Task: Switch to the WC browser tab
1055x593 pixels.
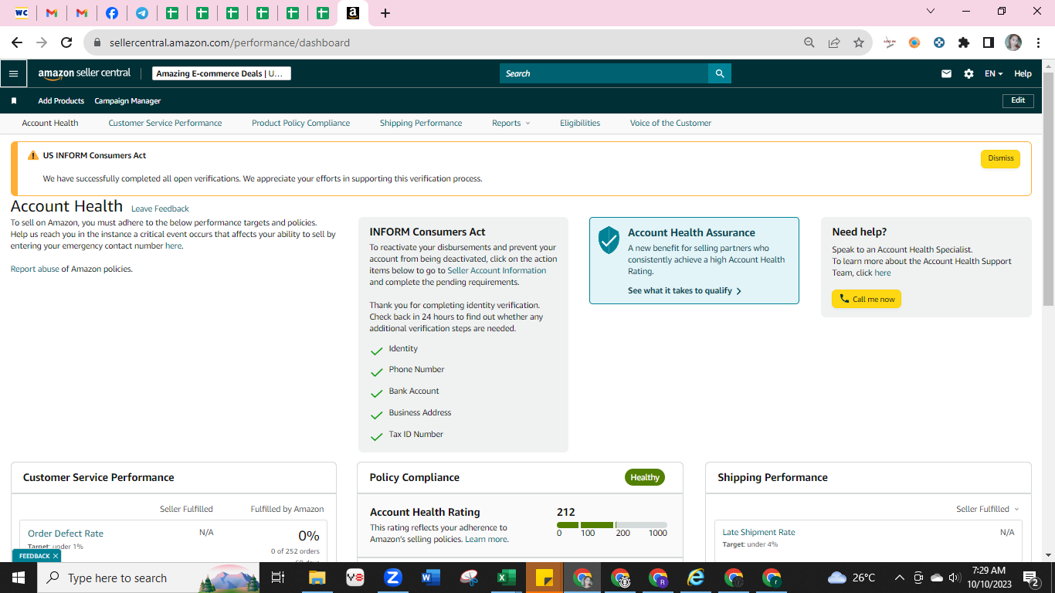Action: click(22, 13)
